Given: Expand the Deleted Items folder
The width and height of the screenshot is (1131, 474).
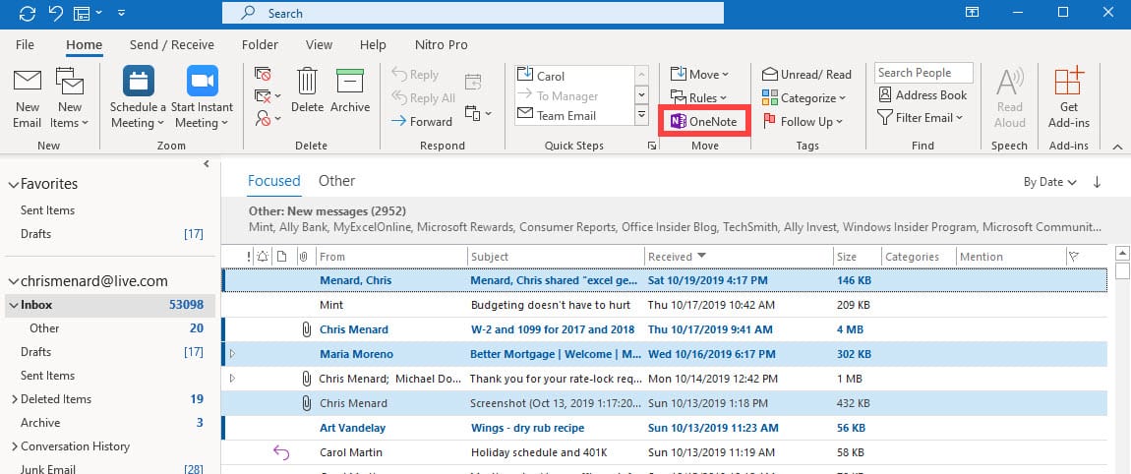Looking at the screenshot, I should click(15, 399).
